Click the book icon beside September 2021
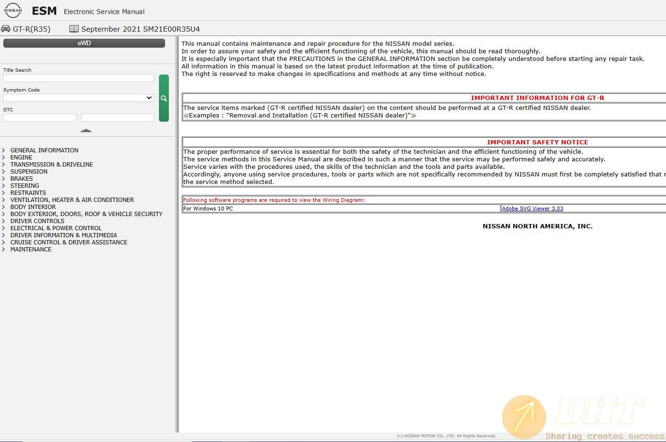Screen dimensions: 666x442 tap(74, 29)
